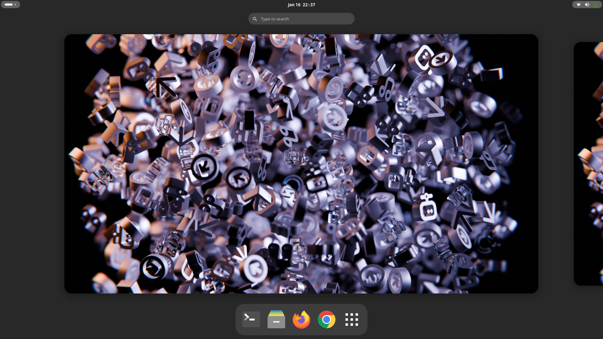603x339 pixels.
Task: Switch to the second workspace on right
Action: tap(589, 164)
